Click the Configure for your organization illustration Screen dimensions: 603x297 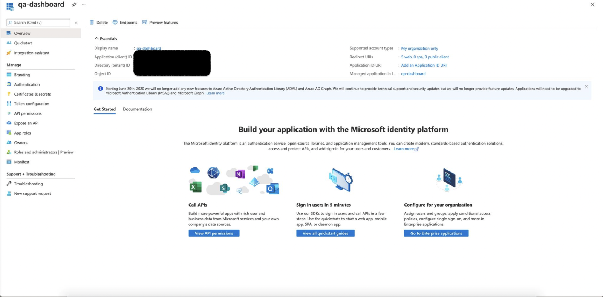(x=449, y=180)
